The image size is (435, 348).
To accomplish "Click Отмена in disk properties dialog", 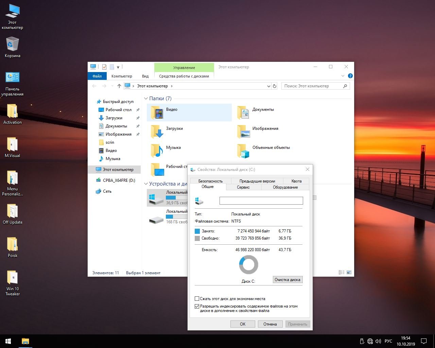I will point(270,324).
